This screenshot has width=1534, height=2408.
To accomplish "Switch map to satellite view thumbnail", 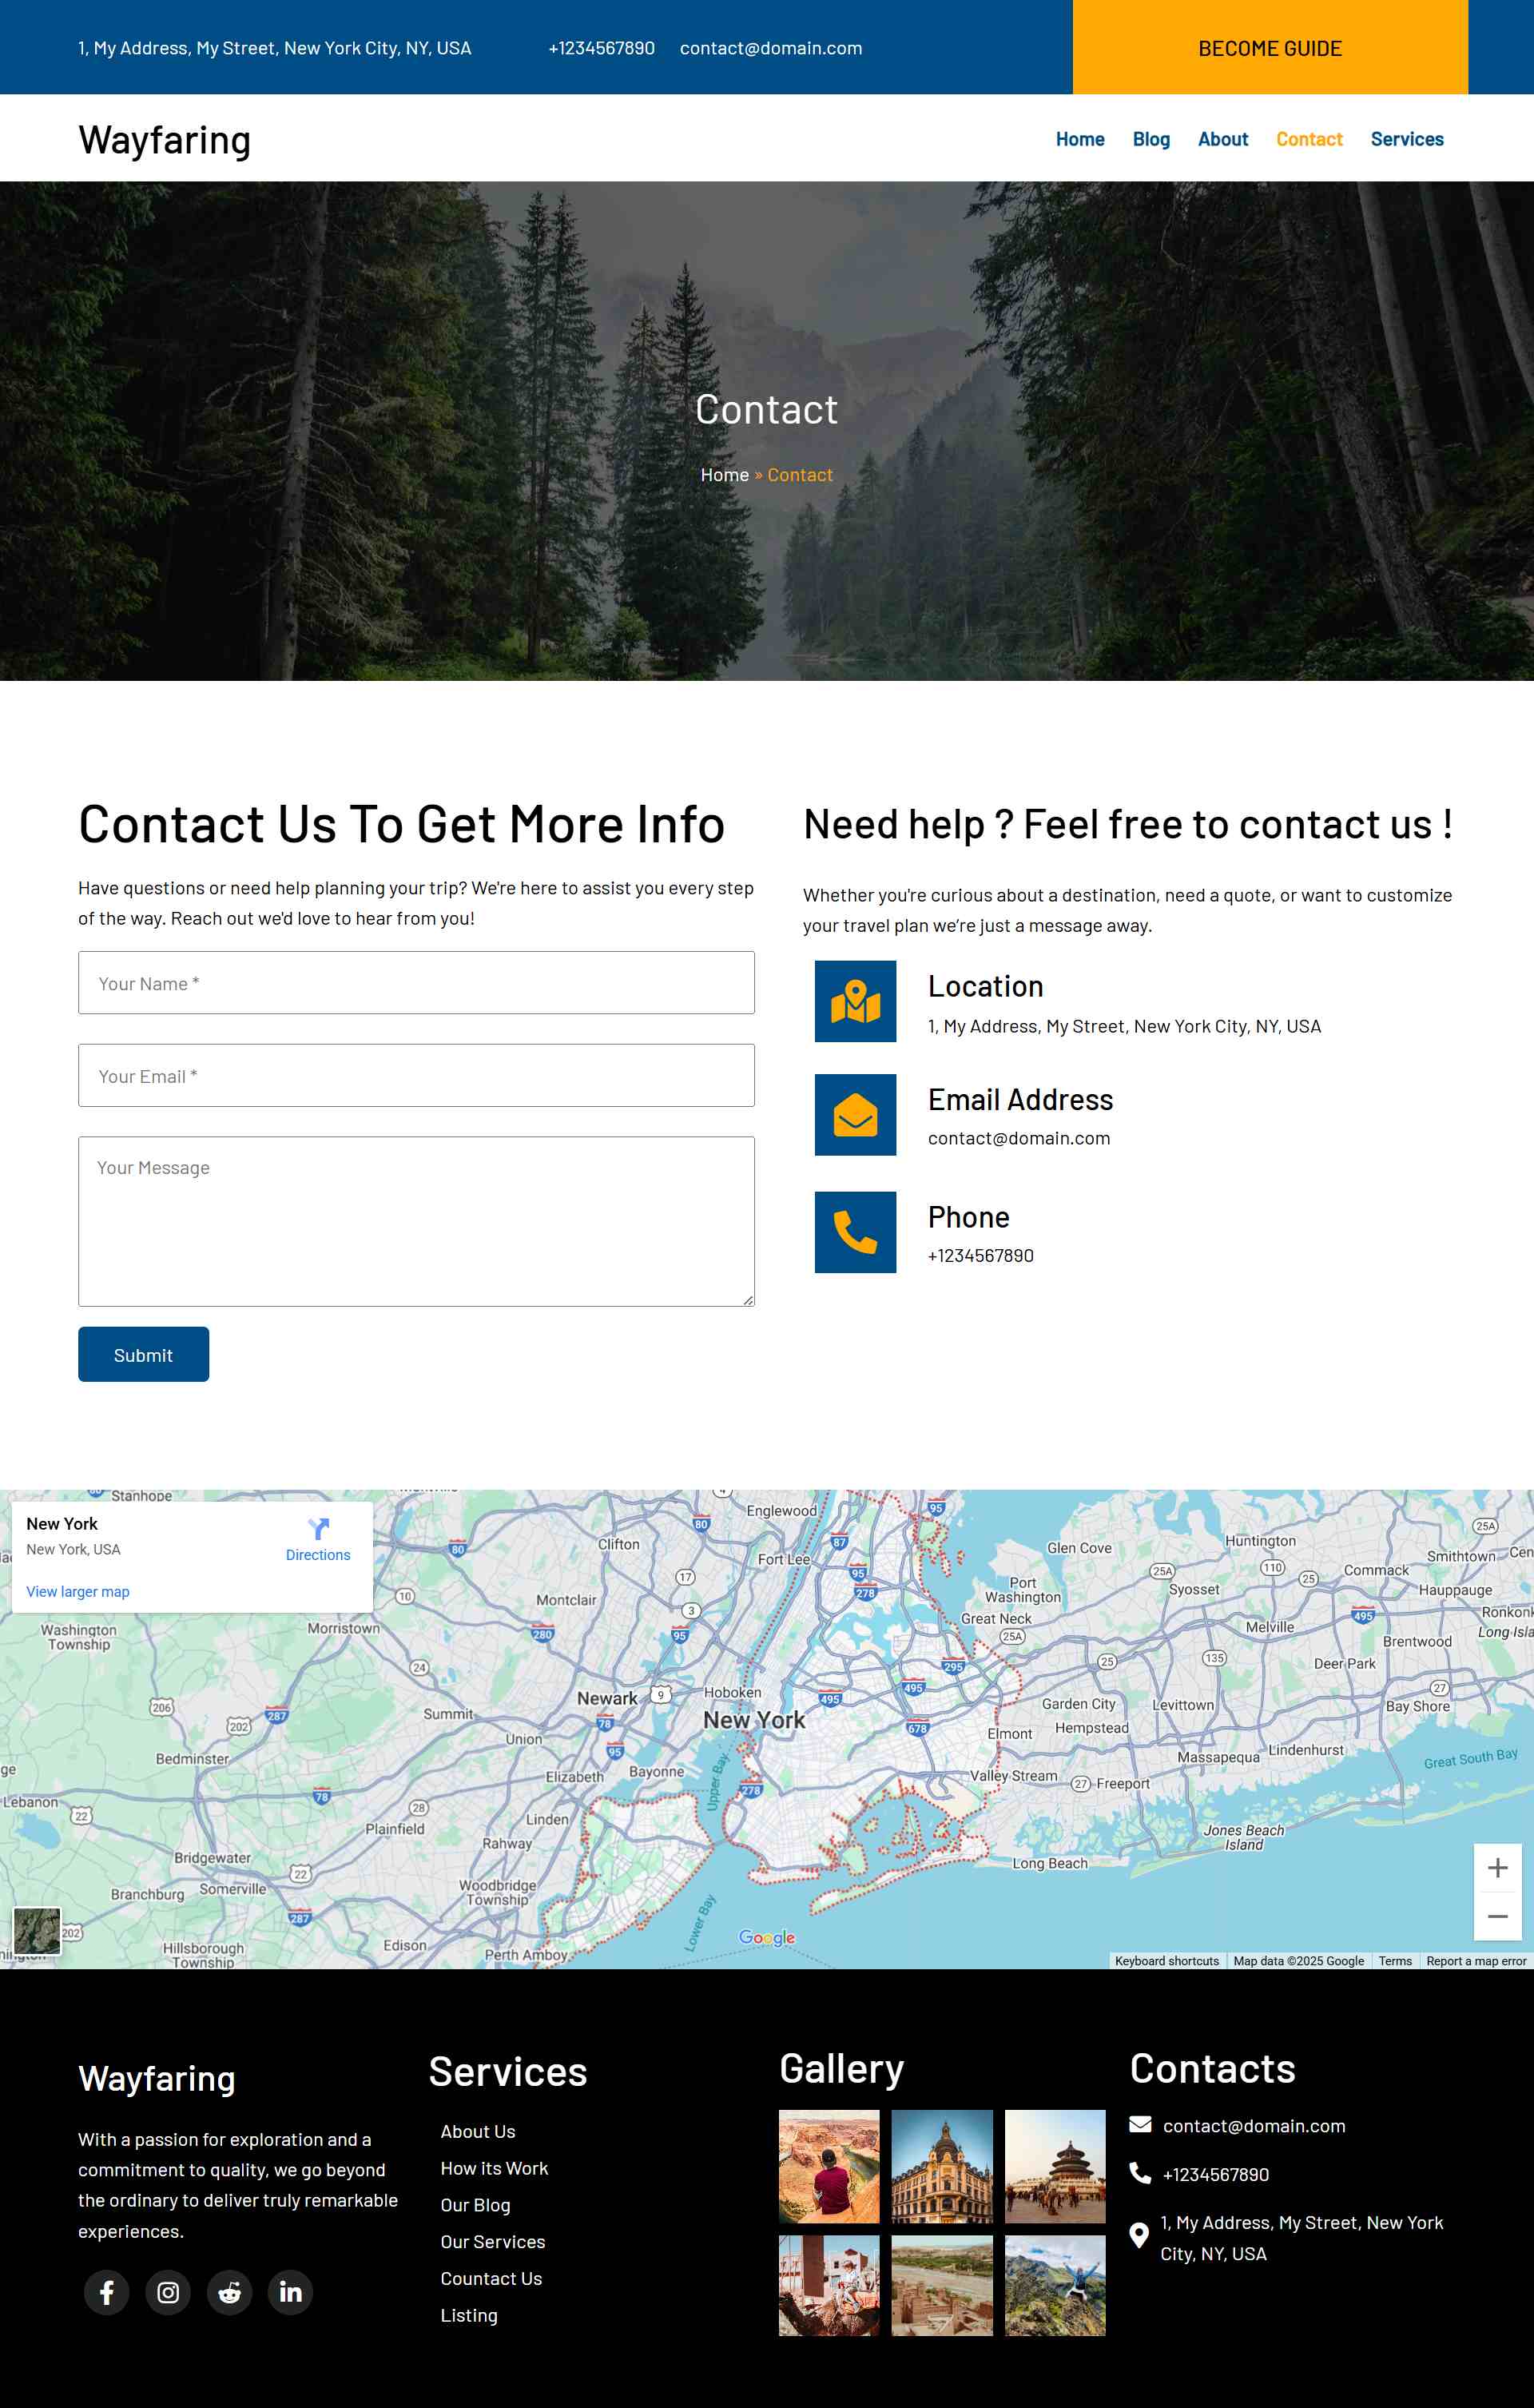I will coord(37,1931).
